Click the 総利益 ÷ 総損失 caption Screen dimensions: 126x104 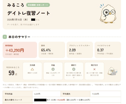(75, 54)
